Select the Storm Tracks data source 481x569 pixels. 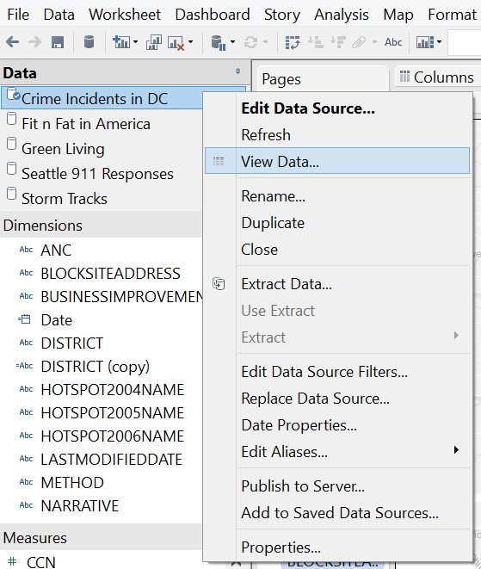(x=65, y=199)
